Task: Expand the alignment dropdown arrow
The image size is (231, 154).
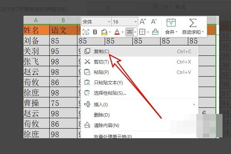Action: point(135,32)
